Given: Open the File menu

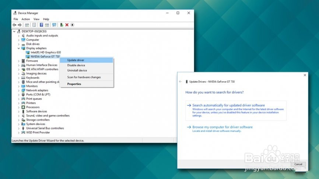Looking at the screenshot, I should tap(16, 19).
